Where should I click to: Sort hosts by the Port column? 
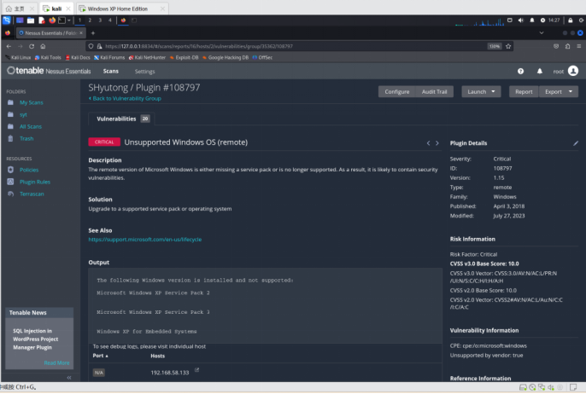pos(100,356)
